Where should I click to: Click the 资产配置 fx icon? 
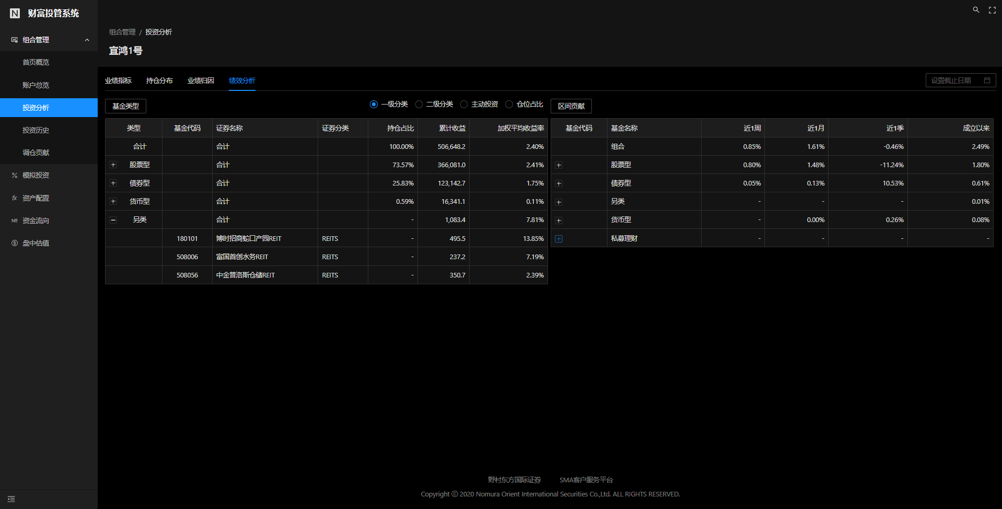click(15, 198)
